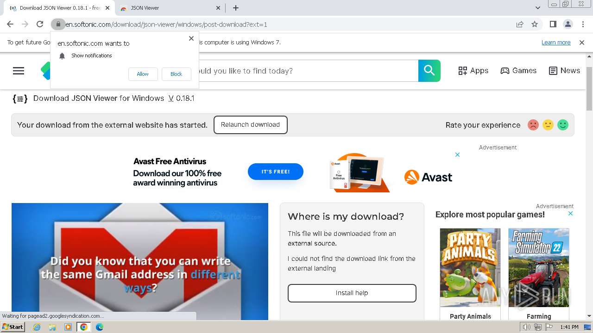Viewport: 593px width, 333px height.
Task: Click the Gmail tip video
Action: pyautogui.click(x=140, y=261)
